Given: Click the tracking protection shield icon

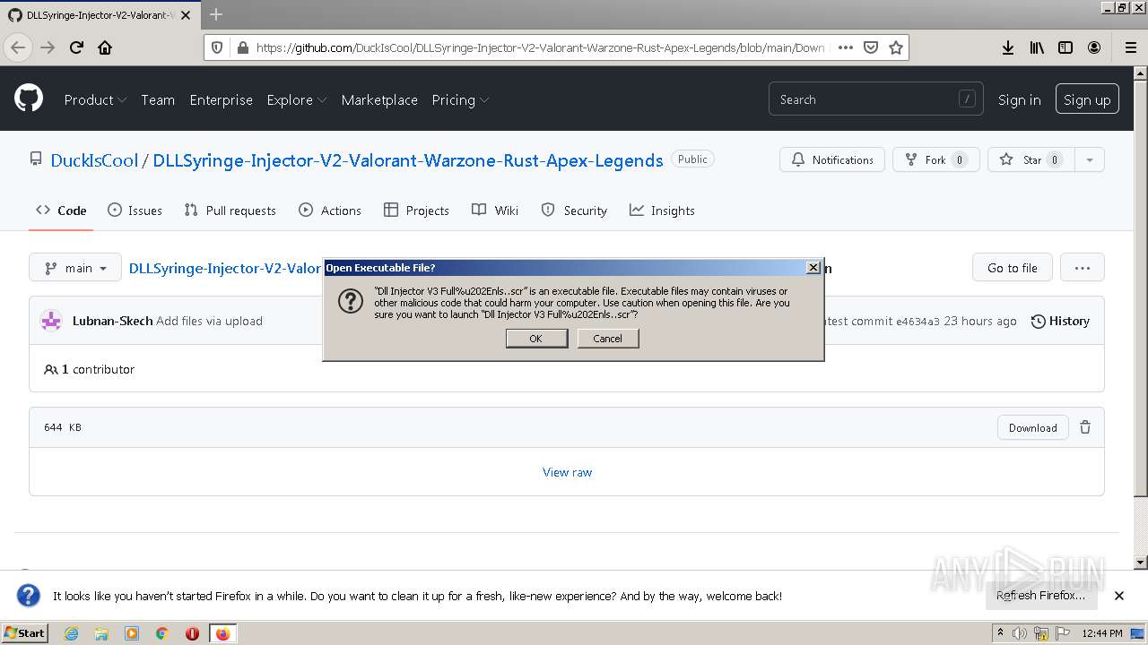Looking at the screenshot, I should [216, 47].
